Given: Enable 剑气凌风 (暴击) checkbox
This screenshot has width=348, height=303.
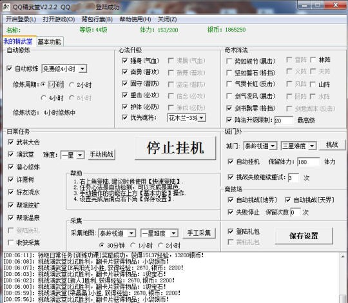Looking at the screenshot, I should (229, 96).
